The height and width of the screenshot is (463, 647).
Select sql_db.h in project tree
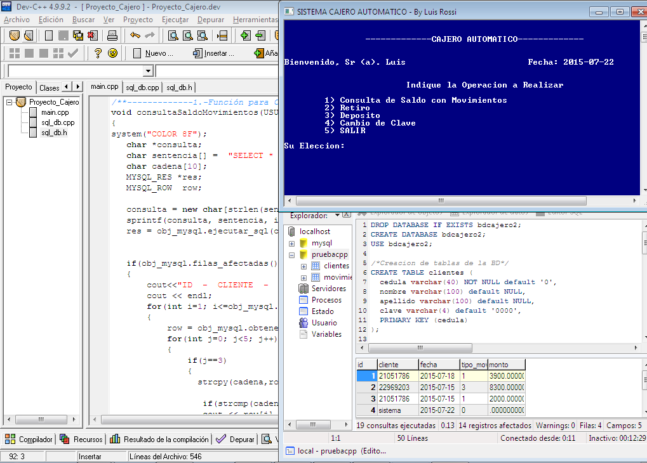(54, 133)
